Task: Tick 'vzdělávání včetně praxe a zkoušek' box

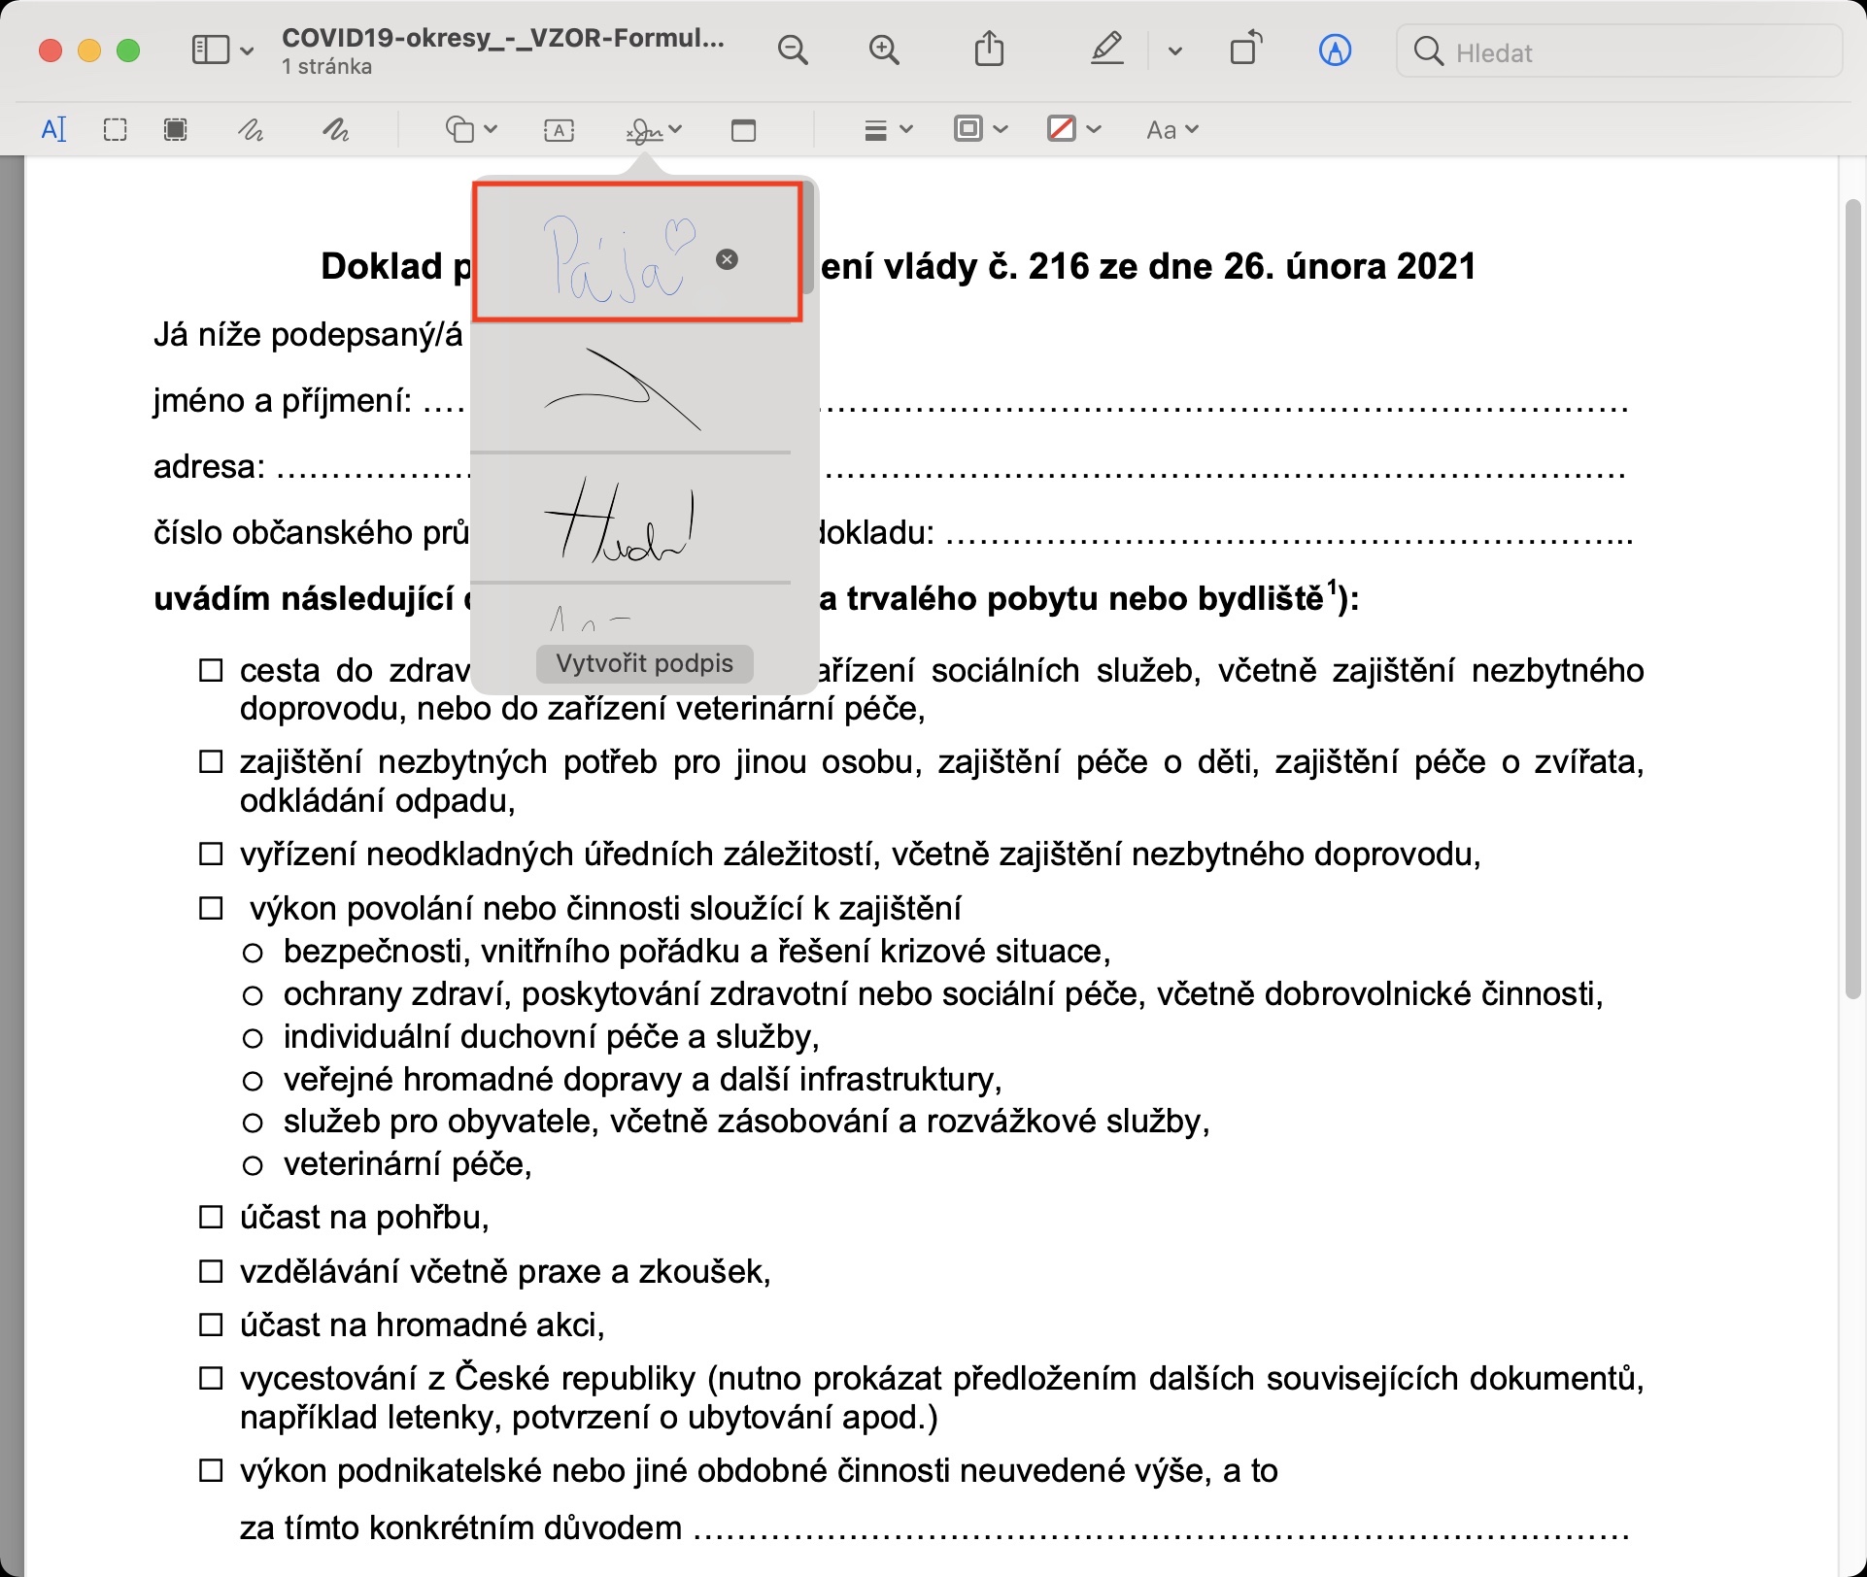Action: click(x=211, y=1271)
